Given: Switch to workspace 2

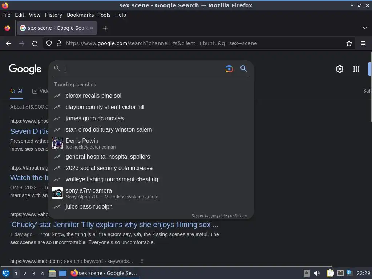Looking at the screenshot, I should pos(25,274).
